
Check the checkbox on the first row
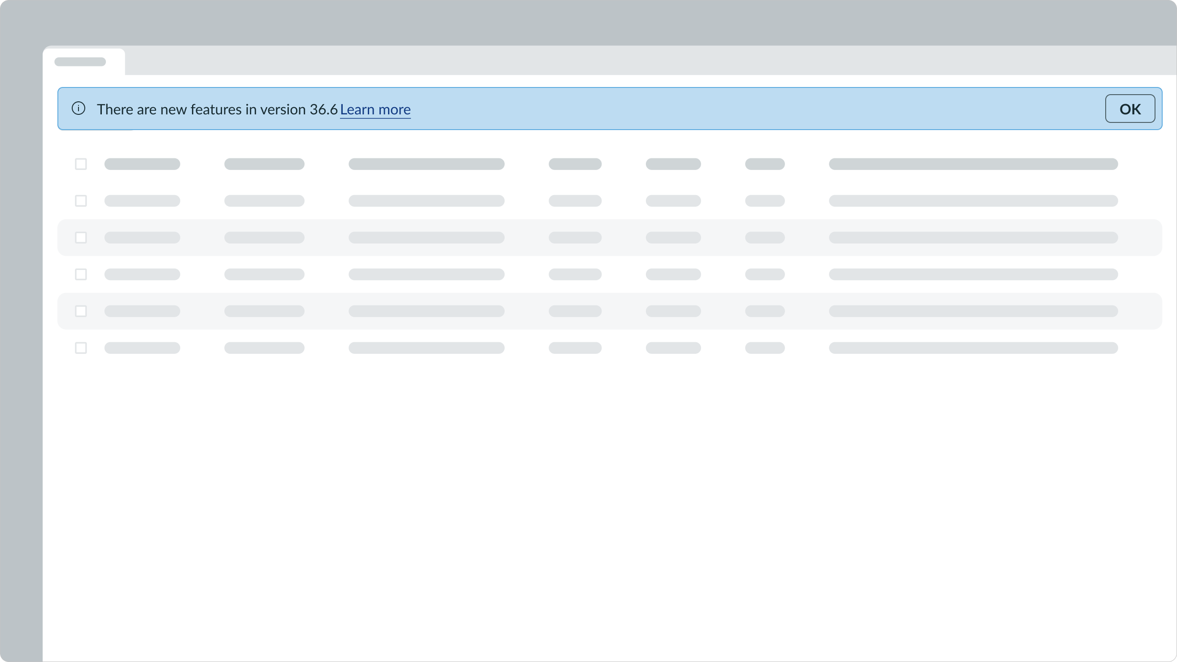pos(81,164)
